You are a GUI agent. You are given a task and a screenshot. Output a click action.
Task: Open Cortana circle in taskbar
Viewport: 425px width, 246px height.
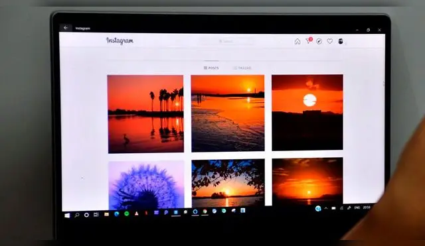click(86, 215)
